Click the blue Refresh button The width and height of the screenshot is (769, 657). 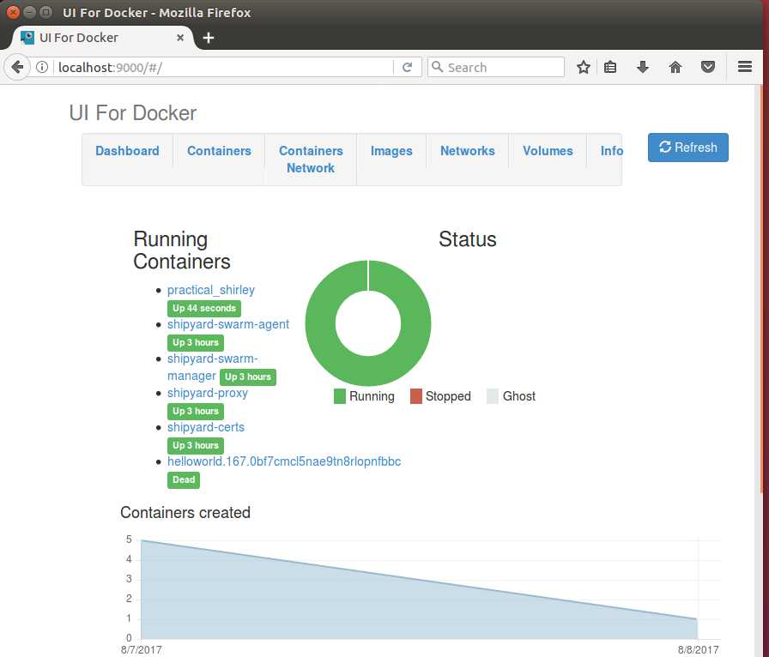coord(687,147)
